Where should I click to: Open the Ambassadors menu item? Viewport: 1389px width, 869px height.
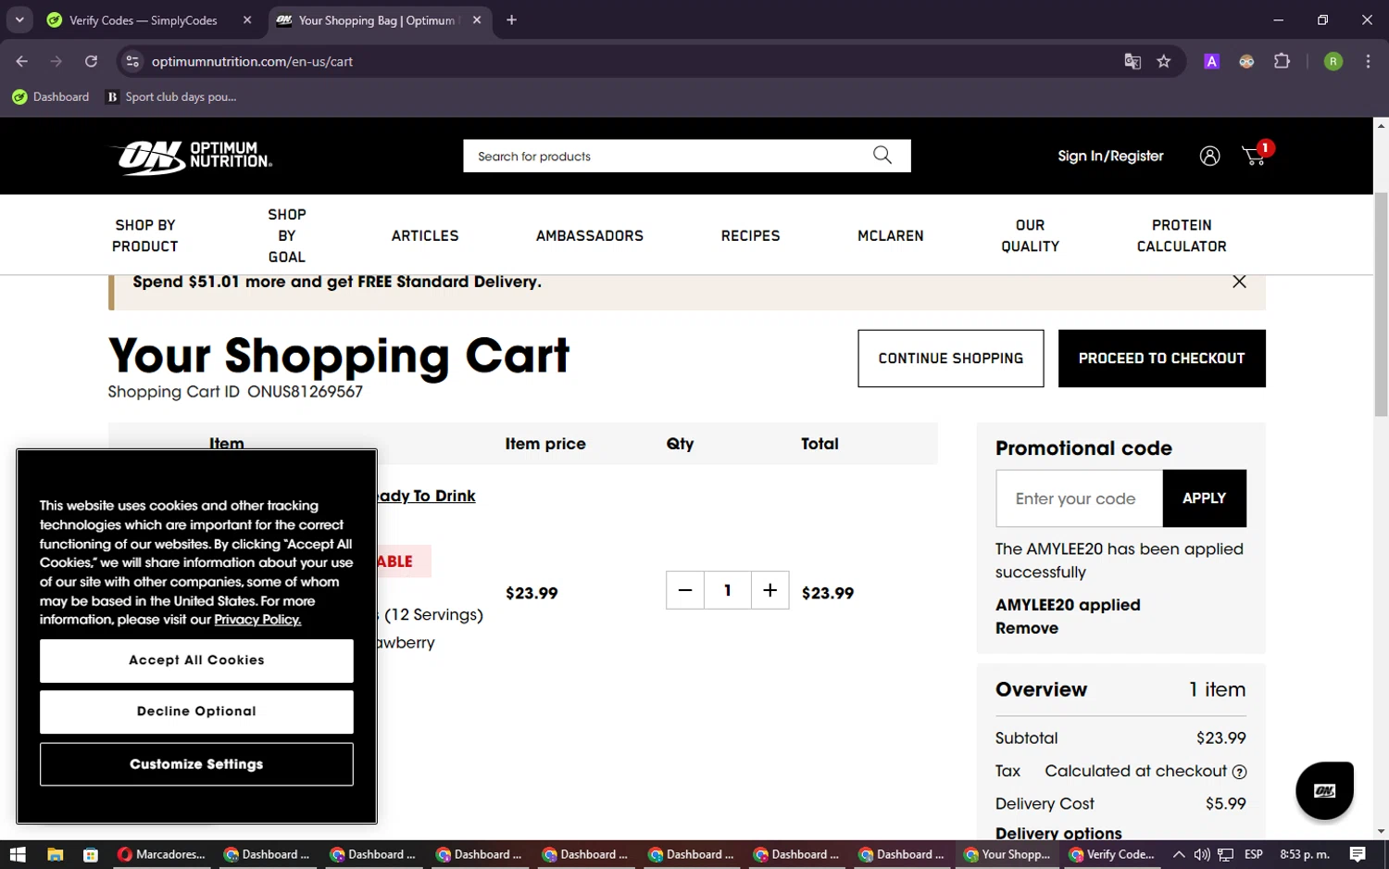[x=590, y=235]
